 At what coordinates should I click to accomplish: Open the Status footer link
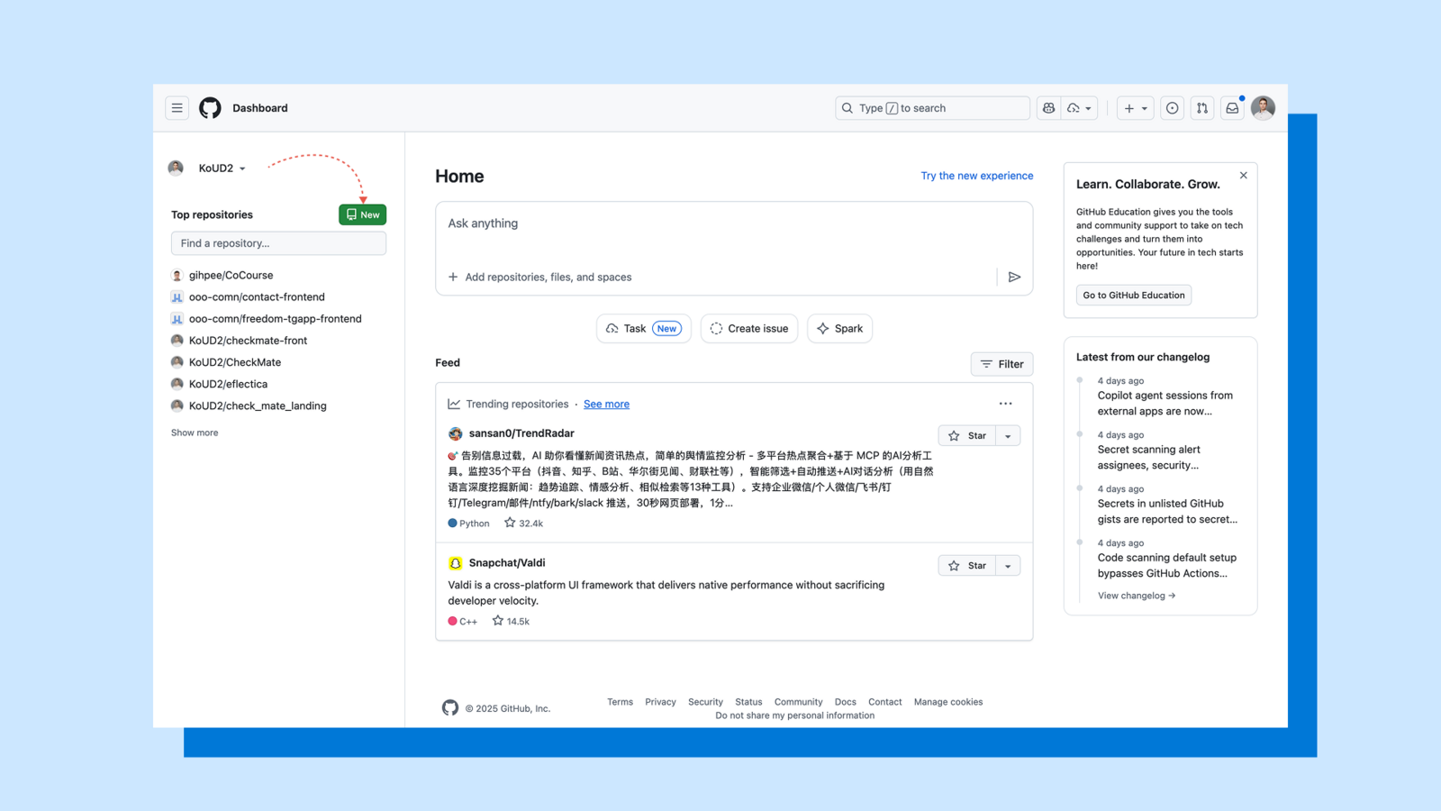[748, 702]
